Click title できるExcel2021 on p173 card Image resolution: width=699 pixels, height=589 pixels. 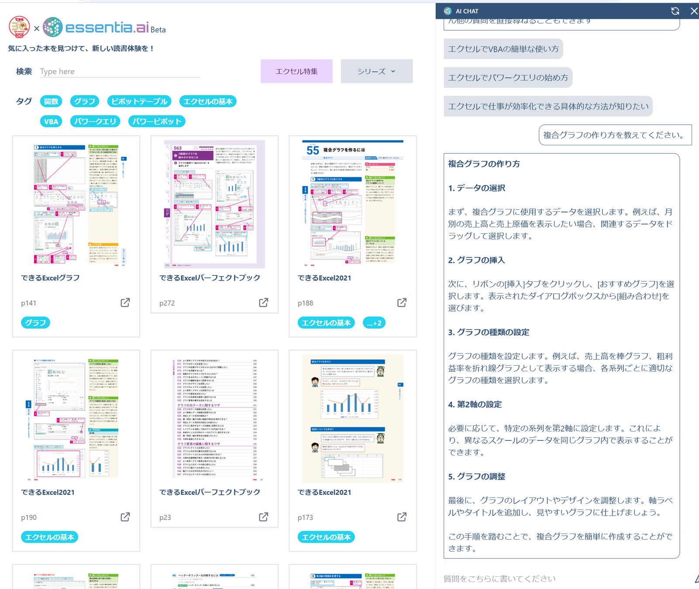324,492
